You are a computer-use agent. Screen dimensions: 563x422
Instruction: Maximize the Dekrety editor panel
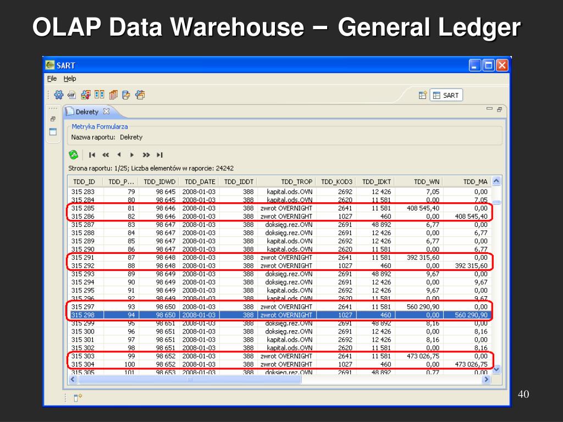(499, 109)
